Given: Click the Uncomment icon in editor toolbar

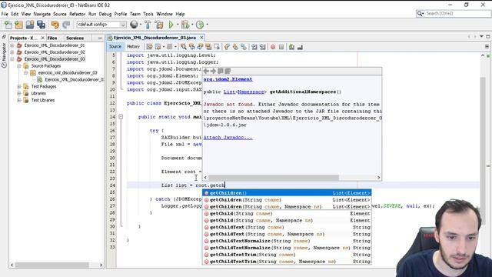Looking at the screenshot, I should pyautogui.click(x=300, y=47).
